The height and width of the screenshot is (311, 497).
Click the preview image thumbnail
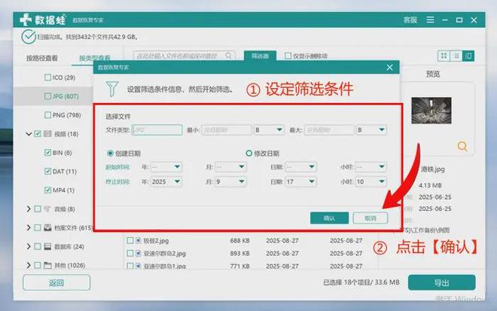point(431,111)
